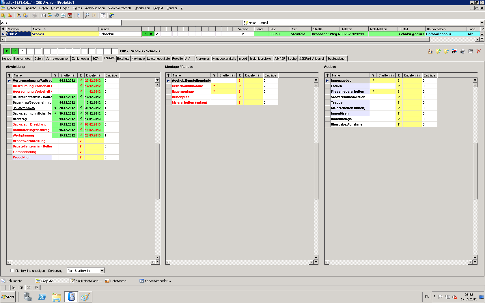Click the database with red arrow icon
485x303 pixels.
coord(10,15)
